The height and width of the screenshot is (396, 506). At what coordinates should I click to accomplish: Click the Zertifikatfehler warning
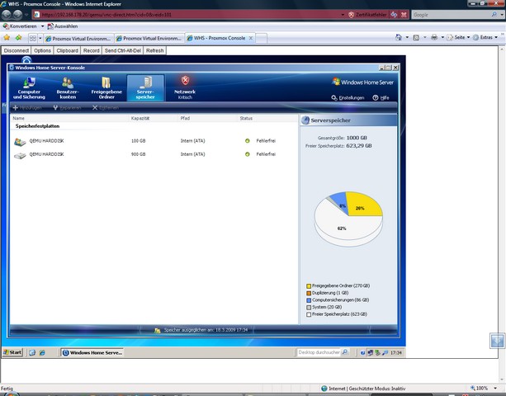coord(367,15)
